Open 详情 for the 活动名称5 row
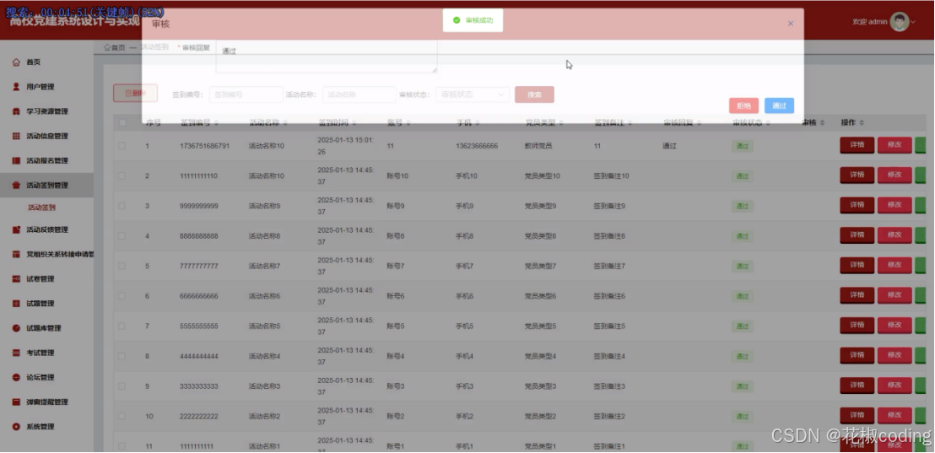 tap(857, 326)
